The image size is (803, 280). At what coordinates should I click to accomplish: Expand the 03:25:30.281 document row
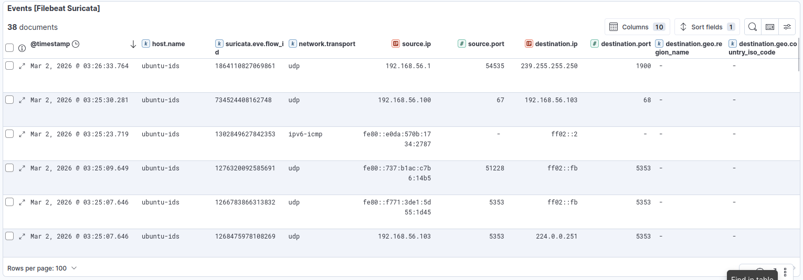22,100
